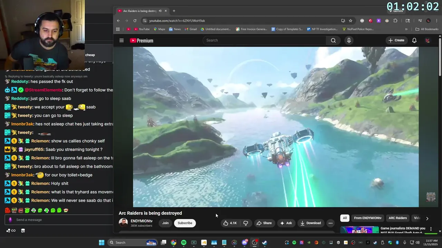This screenshot has width=442, height=248.
Task: Bookmark this page with the star icon
Action: coord(350,21)
